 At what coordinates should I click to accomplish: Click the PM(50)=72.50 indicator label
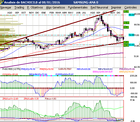46,69
